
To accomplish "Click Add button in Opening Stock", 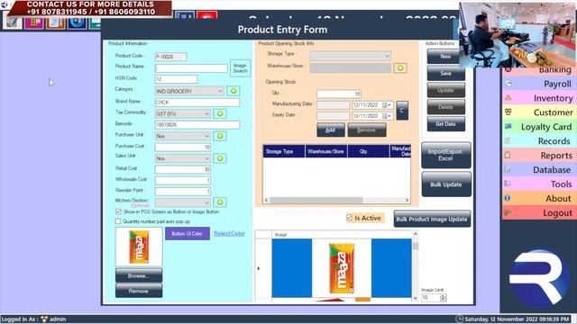I will coord(331,130).
